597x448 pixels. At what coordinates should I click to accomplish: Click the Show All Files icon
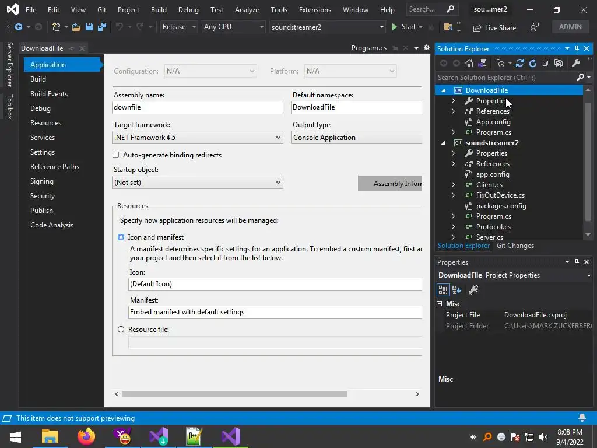(x=559, y=63)
